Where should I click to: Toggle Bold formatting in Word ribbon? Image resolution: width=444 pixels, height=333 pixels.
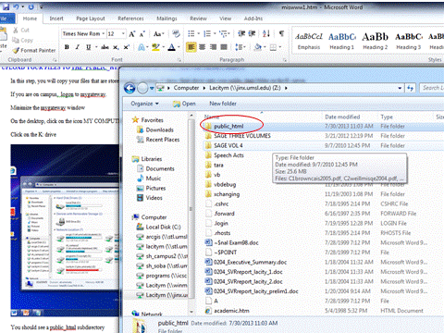[67, 47]
